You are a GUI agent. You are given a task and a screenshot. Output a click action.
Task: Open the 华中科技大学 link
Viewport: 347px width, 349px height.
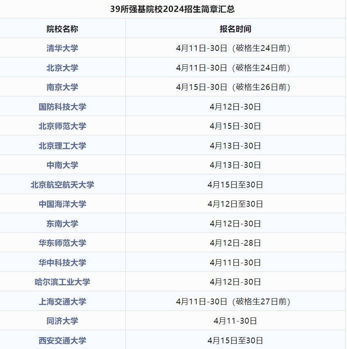click(62, 262)
